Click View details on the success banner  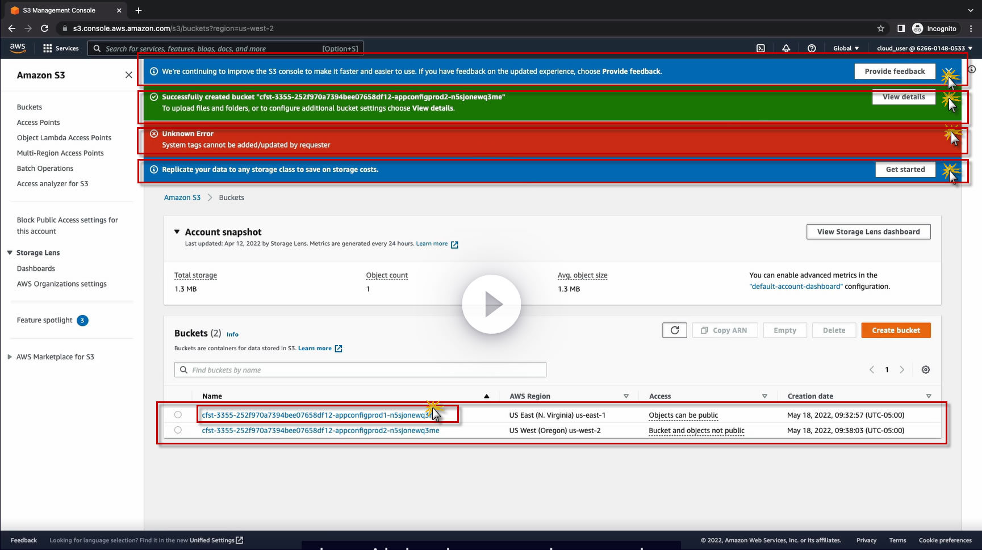point(904,96)
